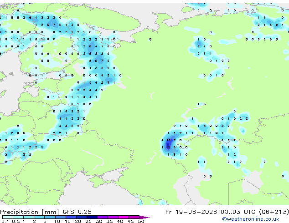Click the legend scale label '10'

tap(57, 221)
